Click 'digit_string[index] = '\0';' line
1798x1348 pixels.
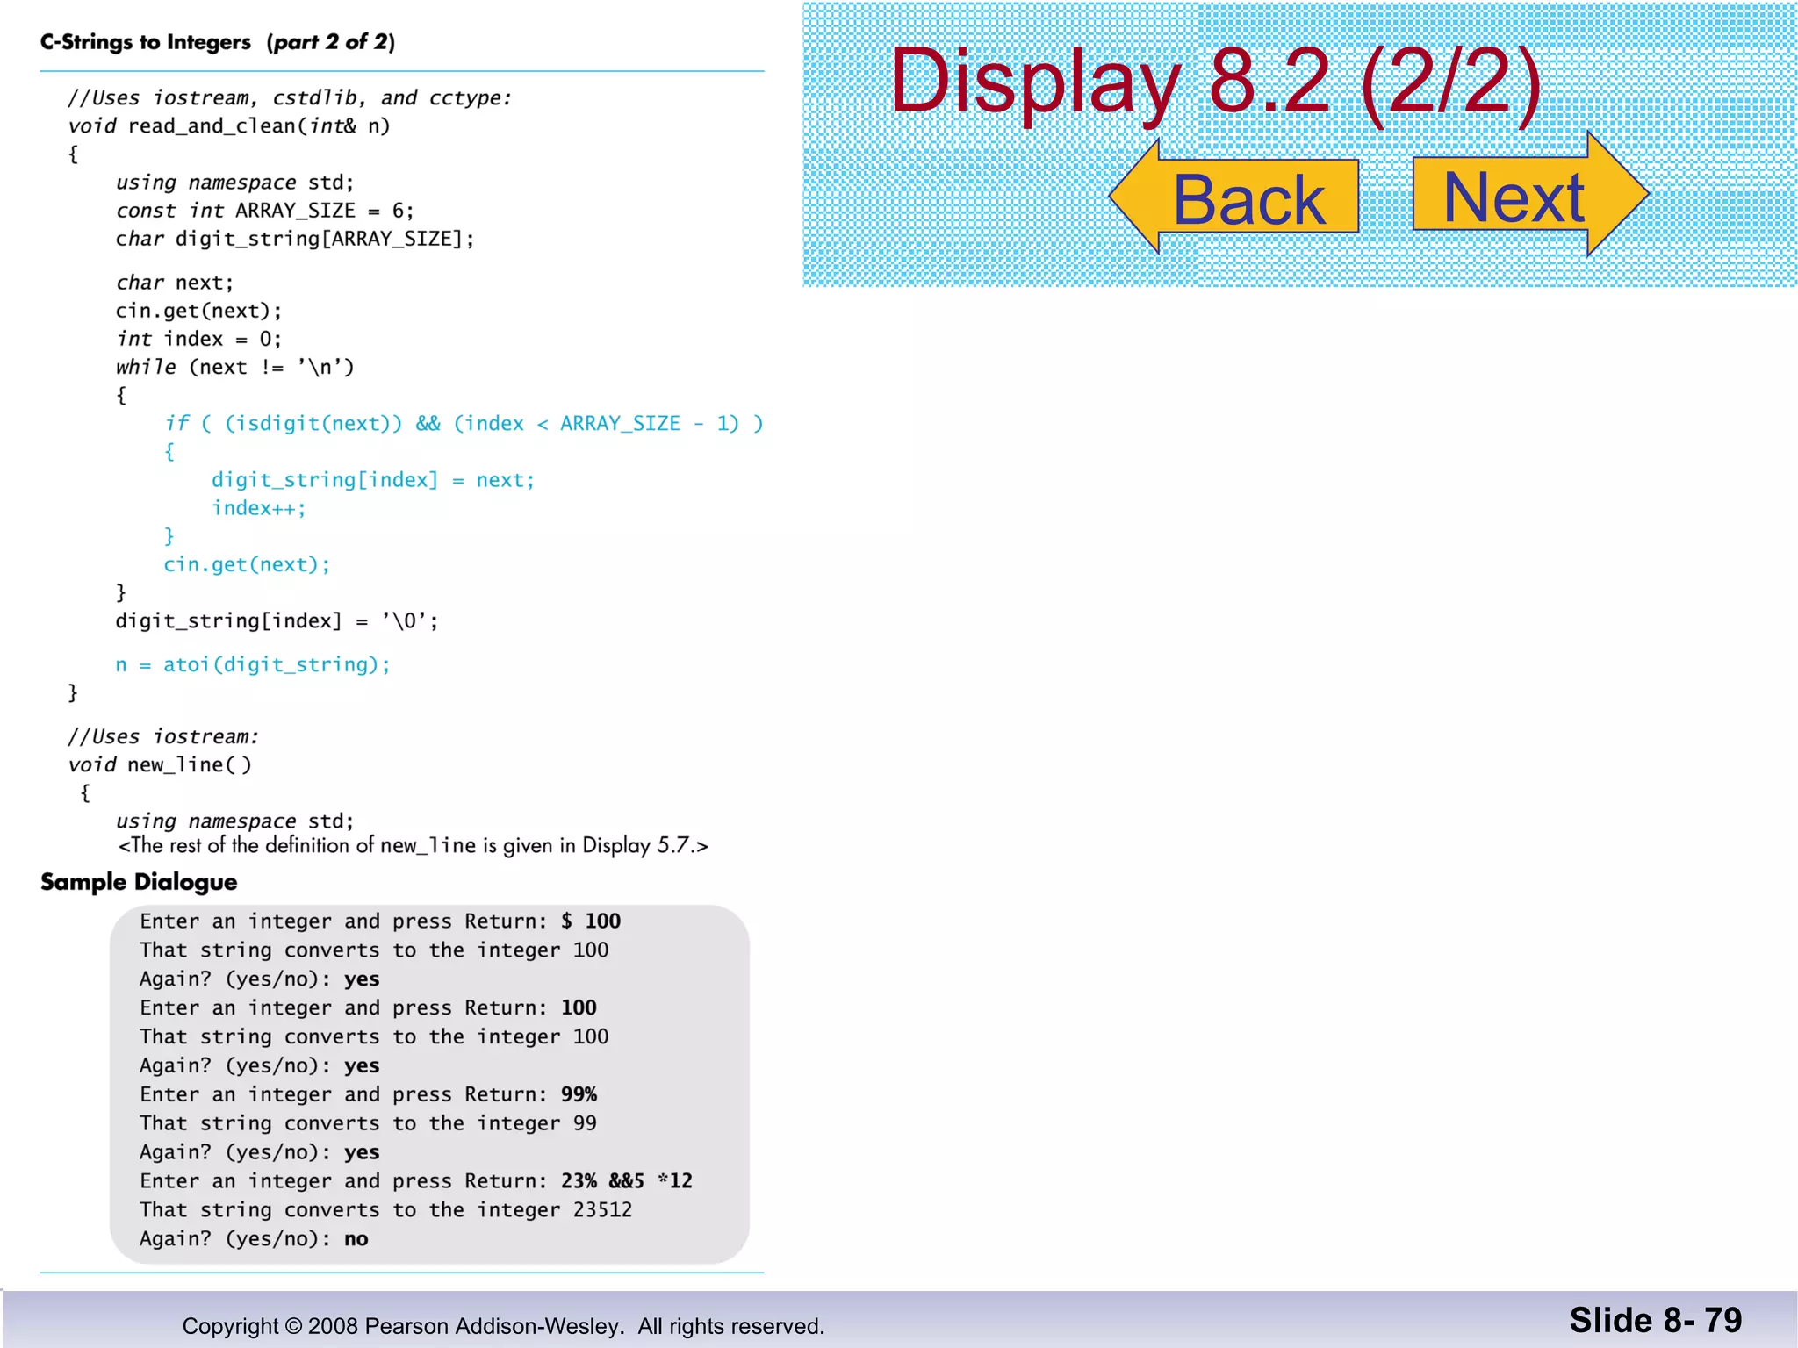click(277, 621)
